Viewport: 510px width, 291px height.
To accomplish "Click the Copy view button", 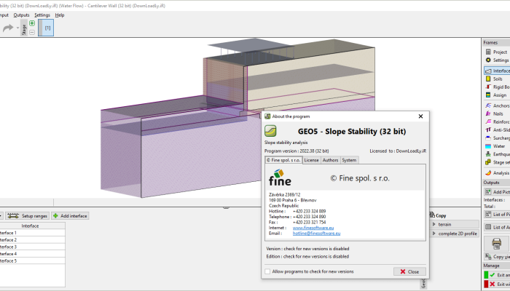I will click(x=497, y=257).
